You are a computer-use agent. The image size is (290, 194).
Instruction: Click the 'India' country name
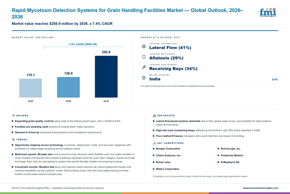155,79
